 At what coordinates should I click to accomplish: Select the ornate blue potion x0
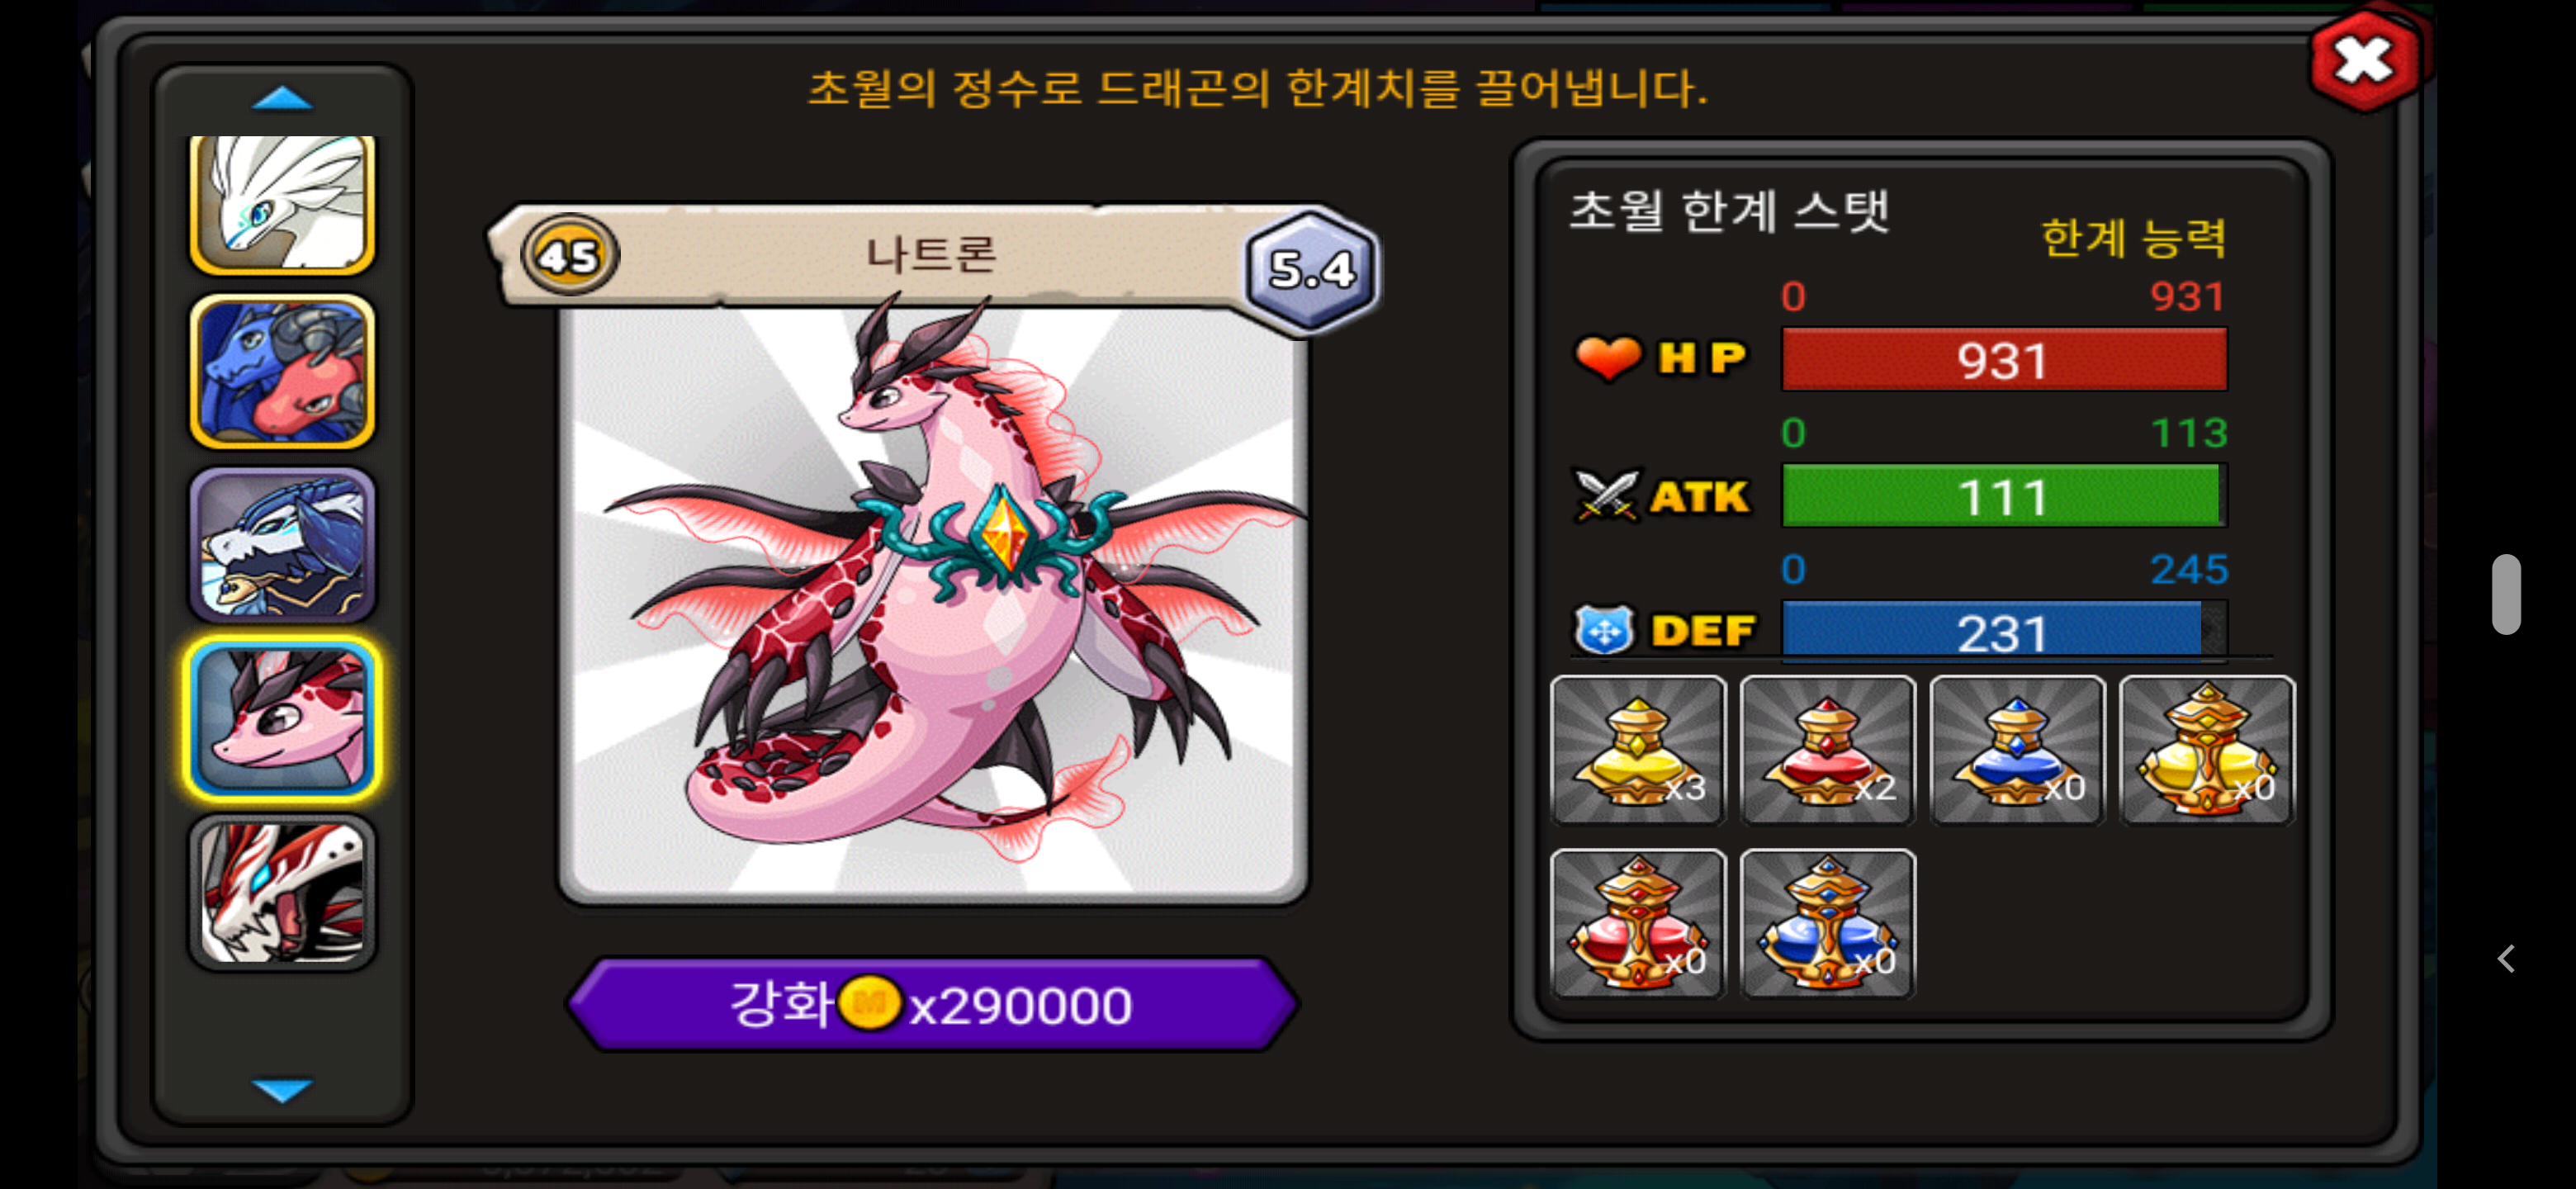[x=1828, y=922]
